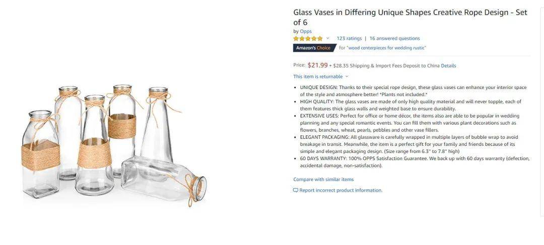Screen dimensions: 544x245
Task: Click the chevron next to returnable
Action: (347, 76)
